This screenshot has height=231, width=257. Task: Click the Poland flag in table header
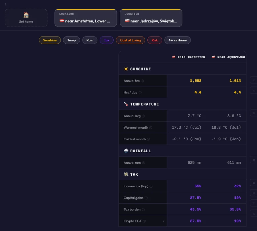(213, 57)
